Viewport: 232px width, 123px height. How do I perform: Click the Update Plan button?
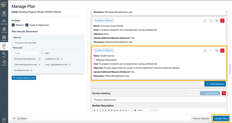pos(221,118)
